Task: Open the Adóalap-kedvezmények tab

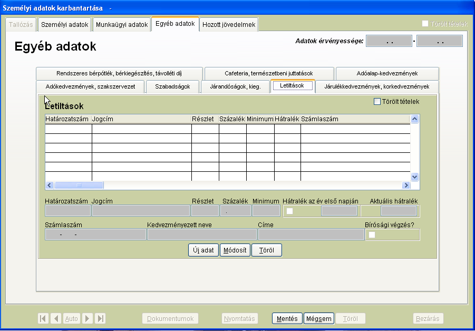Action: (x=387, y=73)
